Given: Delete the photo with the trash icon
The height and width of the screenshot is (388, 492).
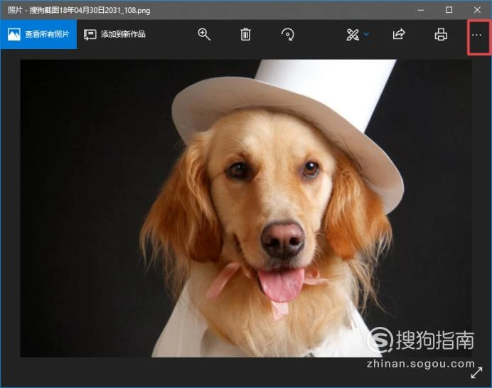Looking at the screenshot, I should coord(245,35).
